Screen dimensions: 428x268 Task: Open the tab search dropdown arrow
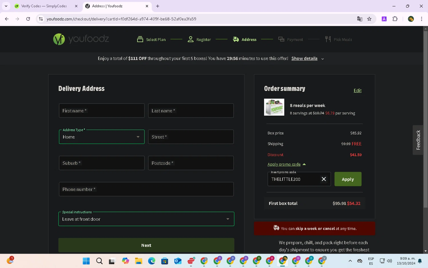tap(6, 6)
